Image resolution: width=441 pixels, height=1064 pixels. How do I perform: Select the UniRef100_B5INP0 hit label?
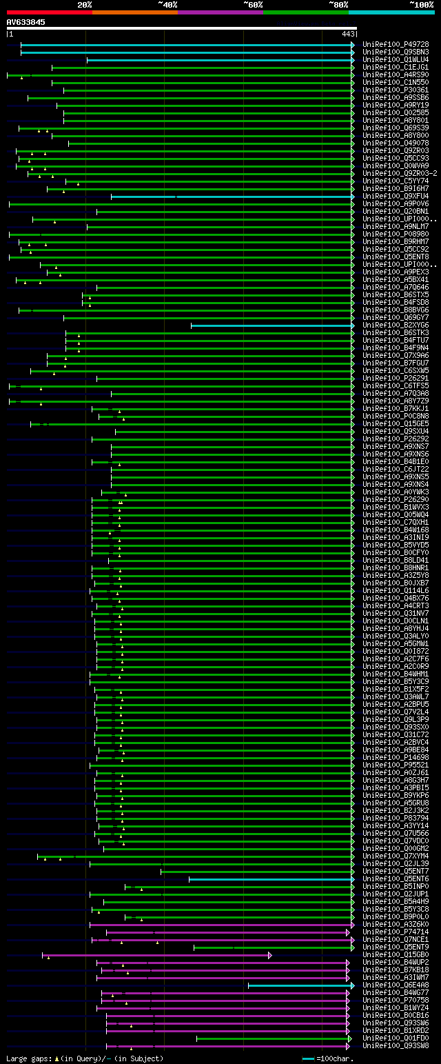point(396,887)
